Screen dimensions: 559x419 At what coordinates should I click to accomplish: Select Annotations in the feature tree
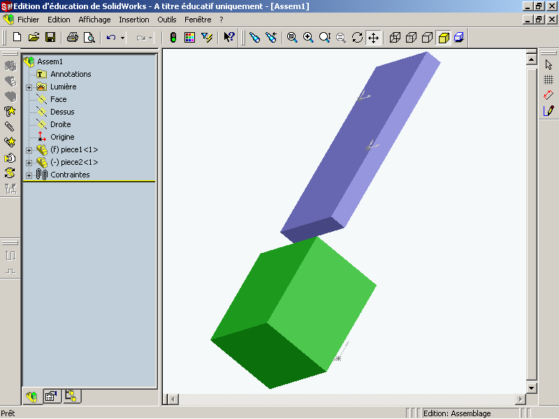(71, 74)
